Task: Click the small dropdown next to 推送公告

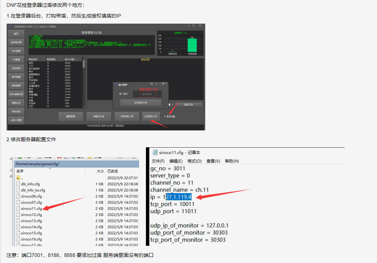Action: point(173,105)
